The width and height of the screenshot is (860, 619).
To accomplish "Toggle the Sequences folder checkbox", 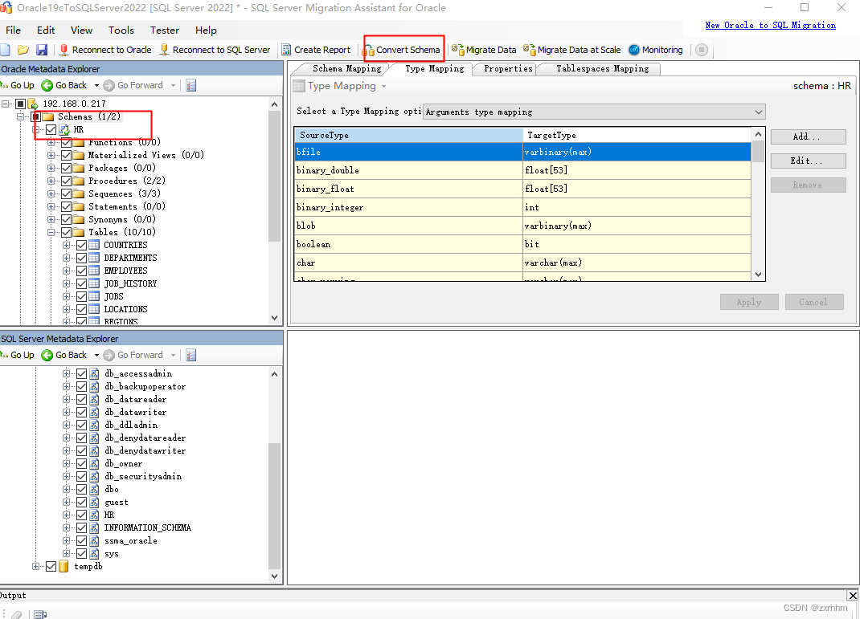I will (x=67, y=194).
